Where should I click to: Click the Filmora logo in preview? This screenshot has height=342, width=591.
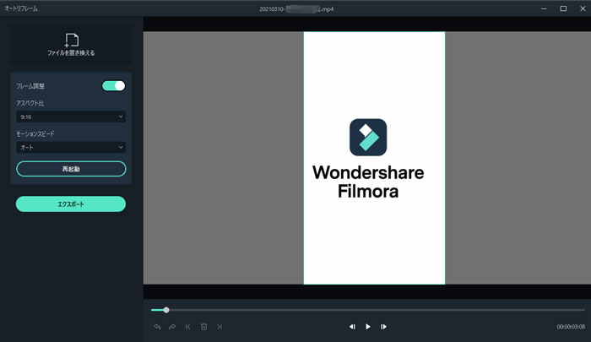coord(368,138)
